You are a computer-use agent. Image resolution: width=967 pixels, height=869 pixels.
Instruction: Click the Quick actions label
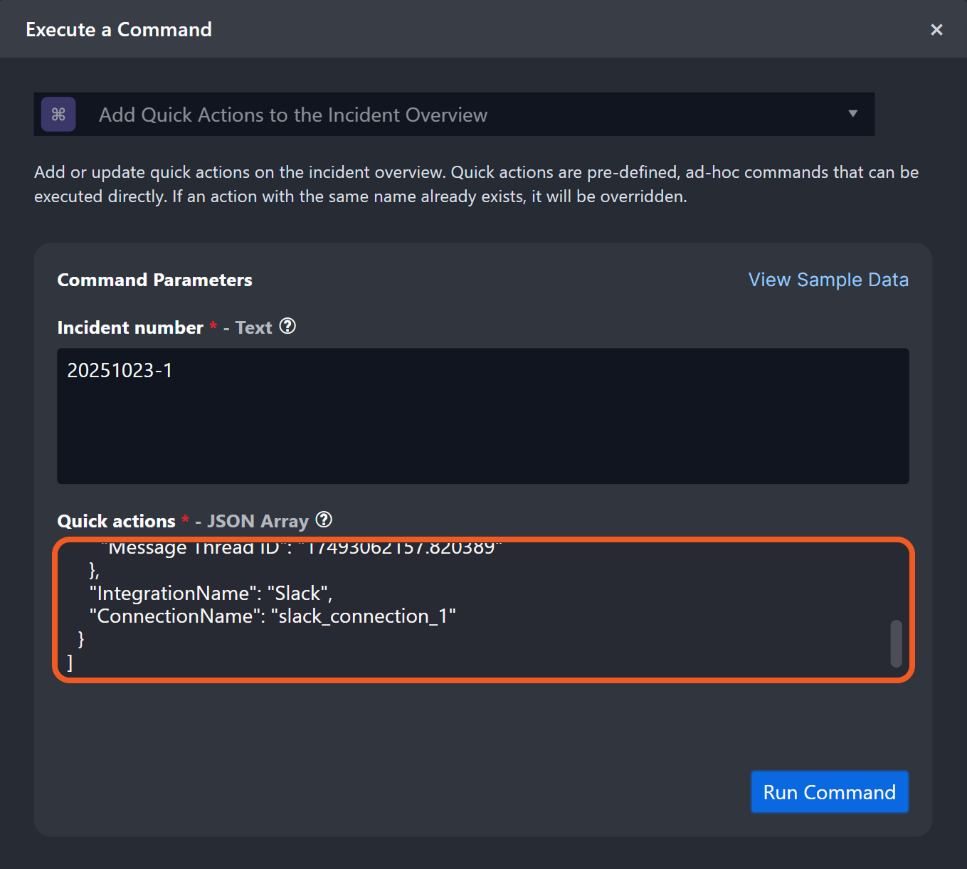[x=116, y=521]
